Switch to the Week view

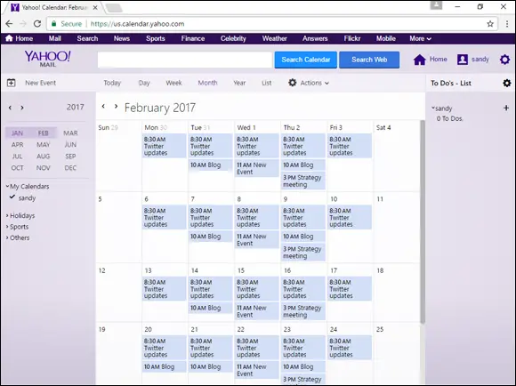tap(173, 83)
